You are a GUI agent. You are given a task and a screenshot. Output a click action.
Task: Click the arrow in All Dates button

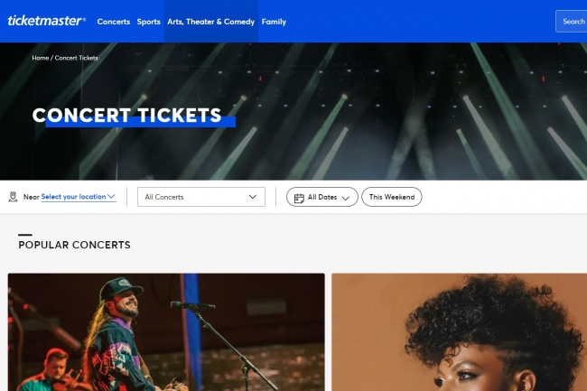346,199
